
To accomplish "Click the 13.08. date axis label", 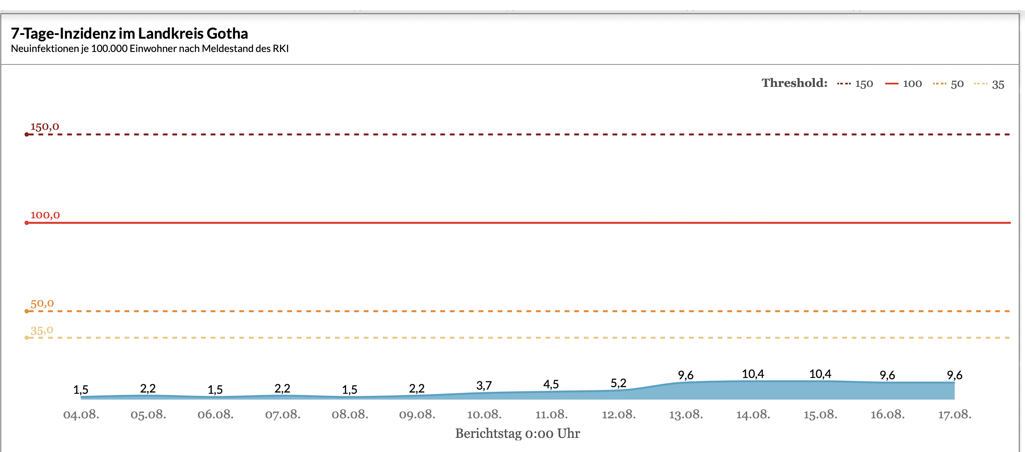I will tap(686, 415).
